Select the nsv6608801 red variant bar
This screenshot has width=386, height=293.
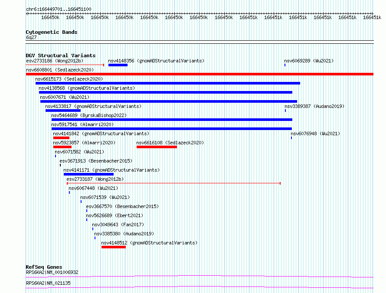pyautogui.click(x=200, y=74)
